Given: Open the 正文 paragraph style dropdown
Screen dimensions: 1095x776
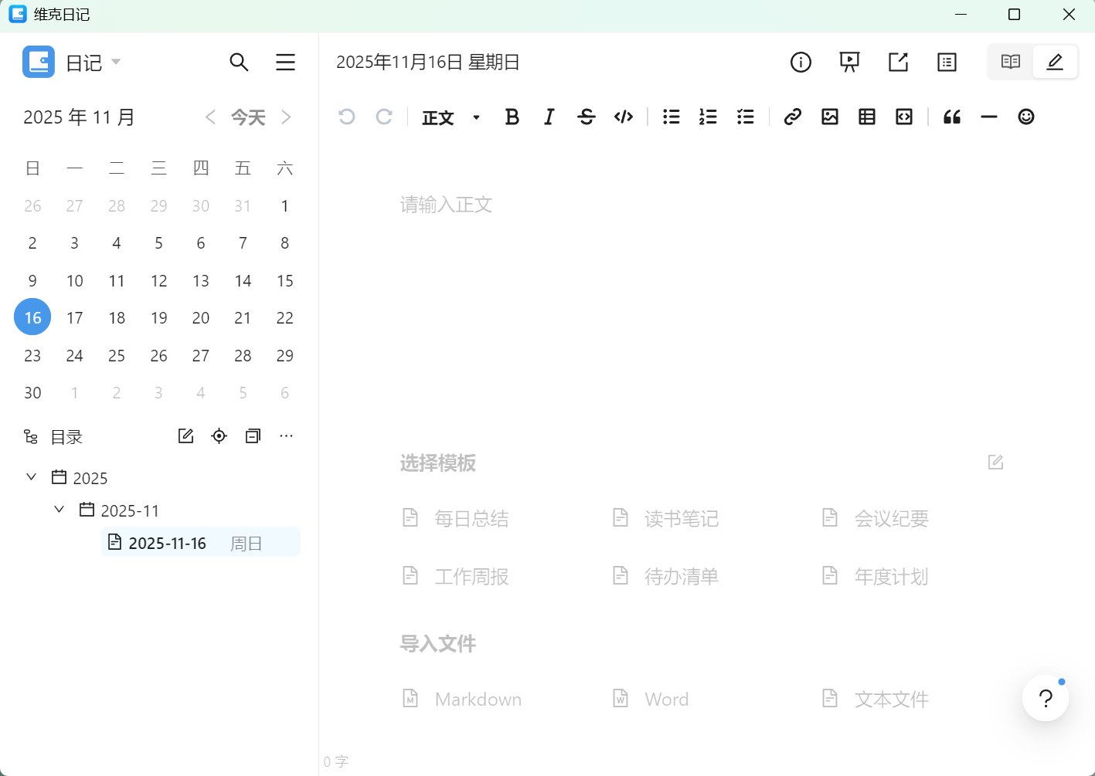Looking at the screenshot, I should 451,117.
